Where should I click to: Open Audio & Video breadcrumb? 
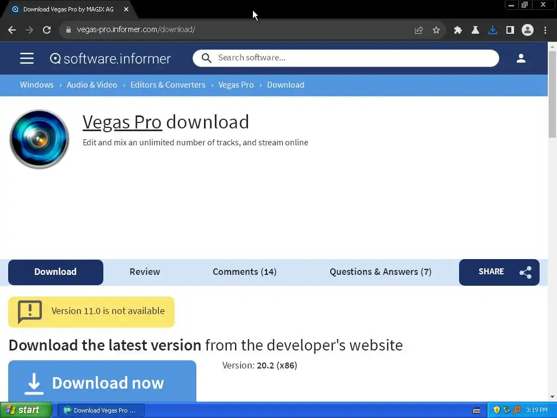coord(92,85)
